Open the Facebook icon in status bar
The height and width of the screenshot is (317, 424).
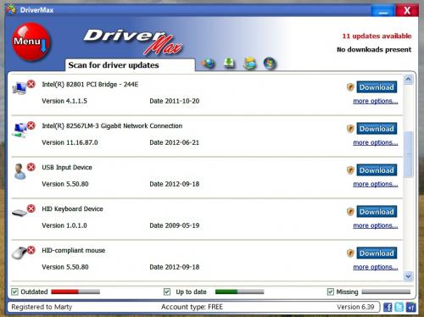(x=388, y=307)
